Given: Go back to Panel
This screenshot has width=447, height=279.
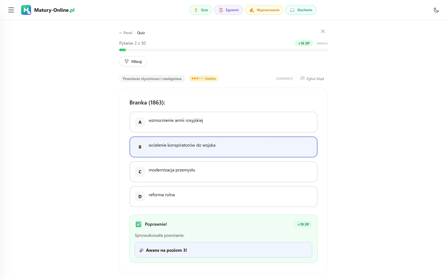Looking at the screenshot, I should coord(126,33).
